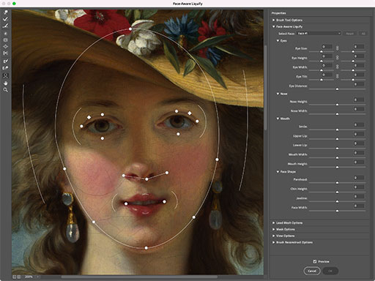
Task: Click the Eye Distance slider handle
Action: tap(337, 89)
